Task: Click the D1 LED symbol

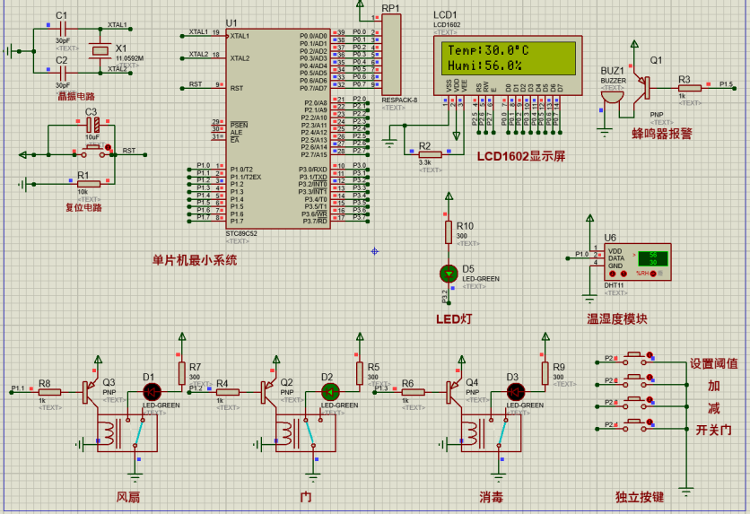Action: click(153, 392)
